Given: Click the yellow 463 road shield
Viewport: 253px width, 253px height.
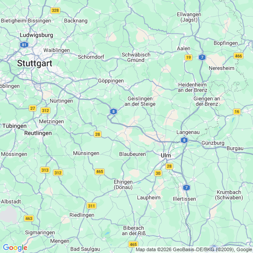Looking at the screenshot, I should pos(29,219).
